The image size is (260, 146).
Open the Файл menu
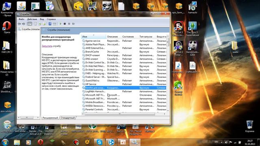point(22,19)
